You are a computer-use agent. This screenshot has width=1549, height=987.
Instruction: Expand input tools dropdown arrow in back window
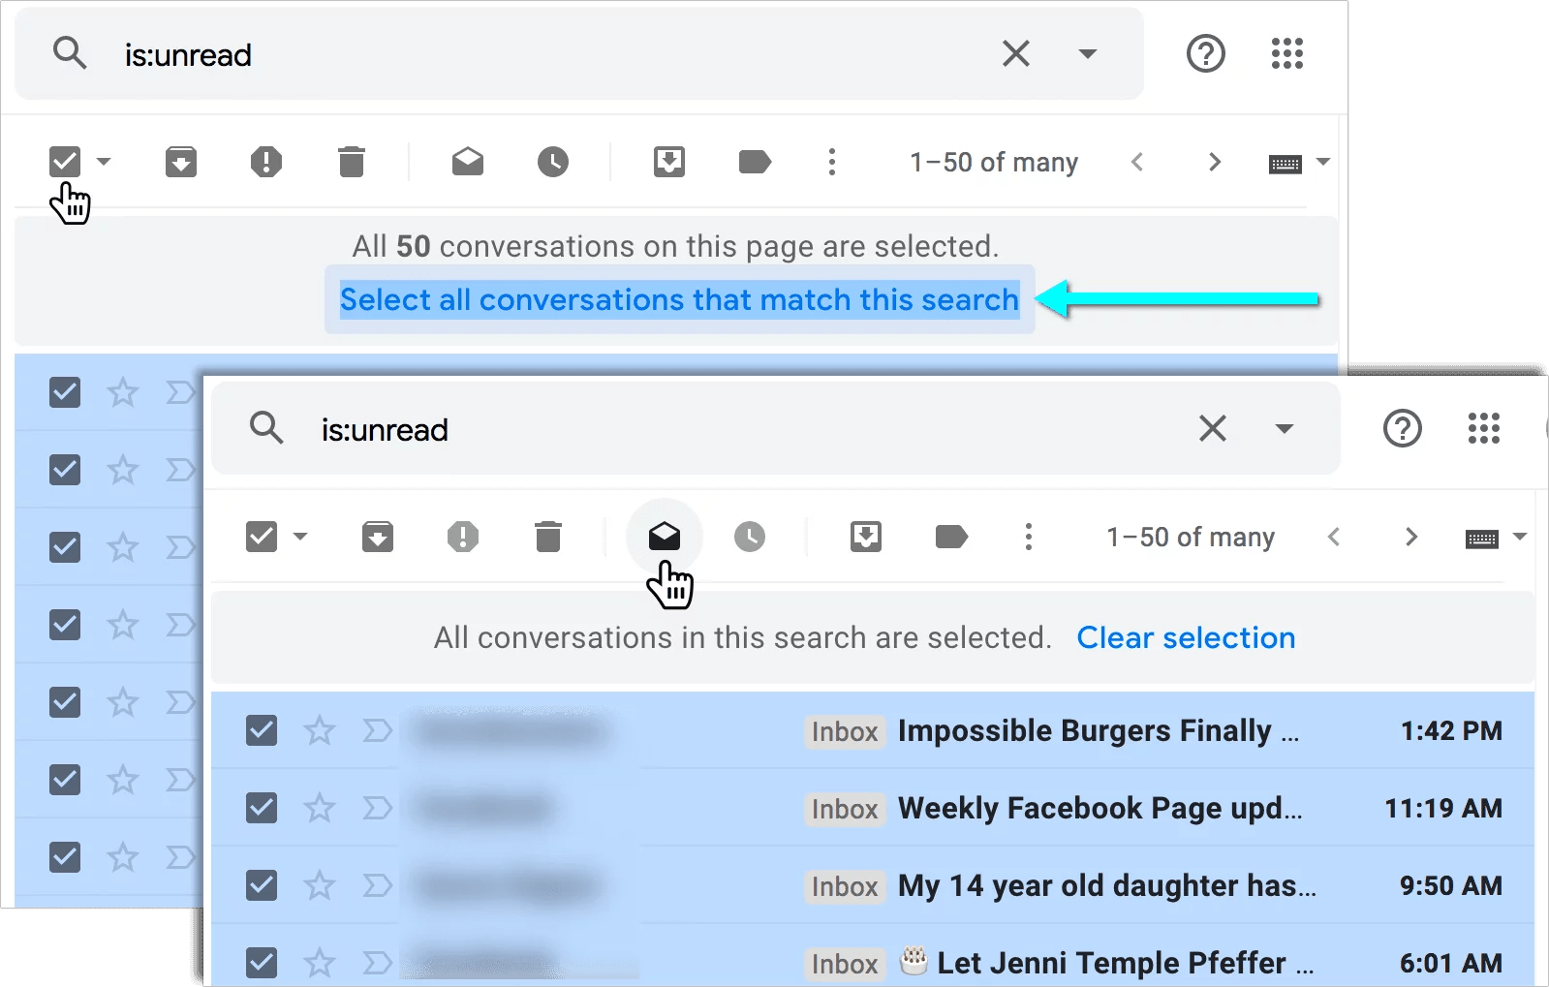(1323, 162)
